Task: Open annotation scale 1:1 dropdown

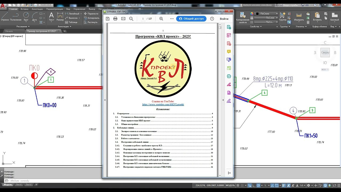Action: pyautogui.click(x=302, y=185)
